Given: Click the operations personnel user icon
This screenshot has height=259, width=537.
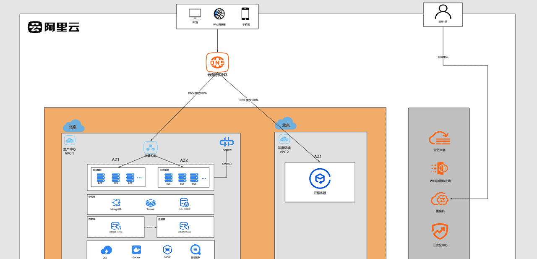Looking at the screenshot, I should pyautogui.click(x=443, y=11).
